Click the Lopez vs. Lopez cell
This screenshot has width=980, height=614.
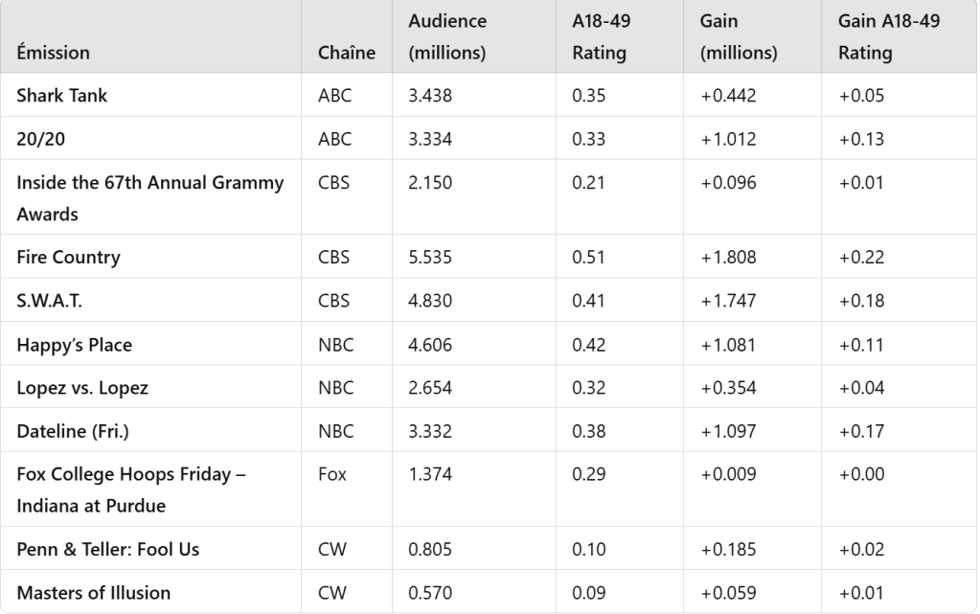click(x=81, y=388)
